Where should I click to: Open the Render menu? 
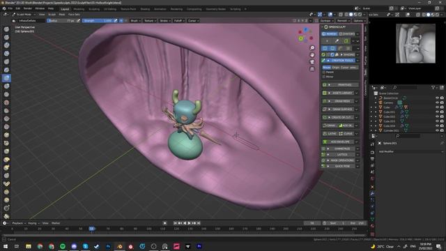(x=28, y=8)
